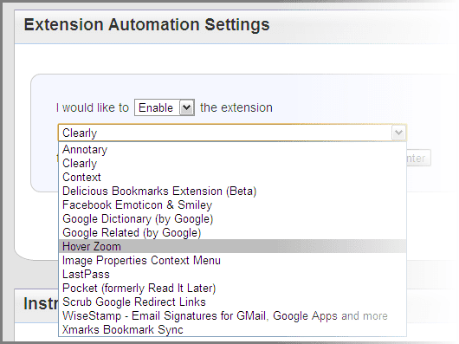Choose Clearly in the dropdown list
The height and width of the screenshot is (344, 459).
pos(232,164)
